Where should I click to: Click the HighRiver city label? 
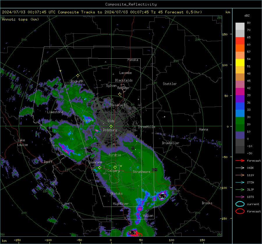point(121,204)
